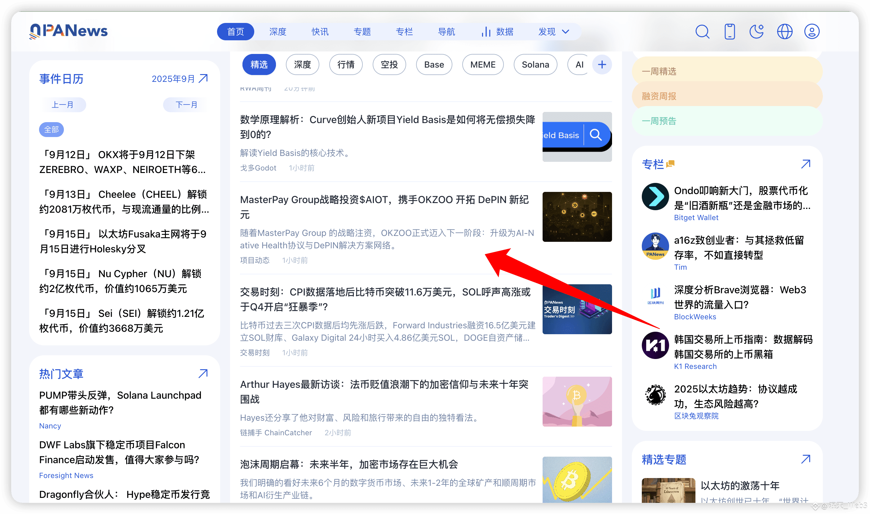
Task: Open the MasterPay Group $AIOT article title
Action: pos(384,207)
